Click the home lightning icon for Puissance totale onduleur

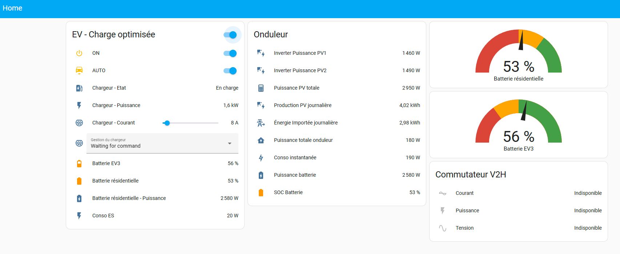(261, 140)
